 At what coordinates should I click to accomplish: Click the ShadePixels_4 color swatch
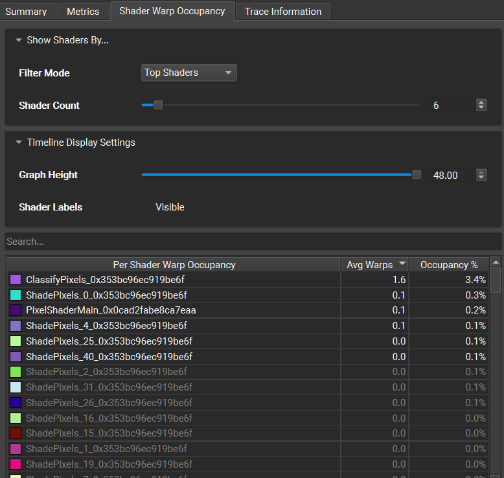tap(16, 326)
